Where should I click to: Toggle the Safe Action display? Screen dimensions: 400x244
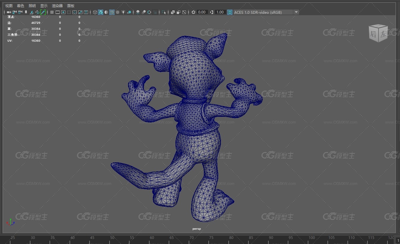(x=80, y=12)
